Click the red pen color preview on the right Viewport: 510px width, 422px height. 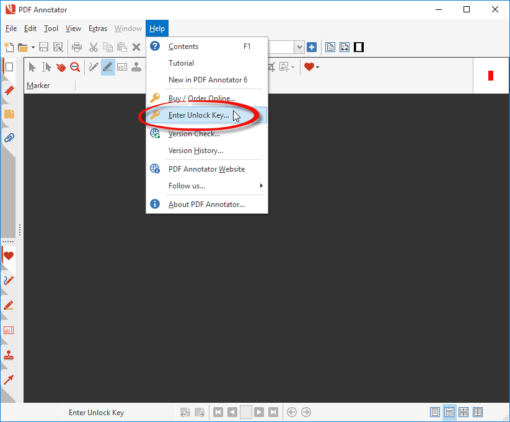point(491,76)
